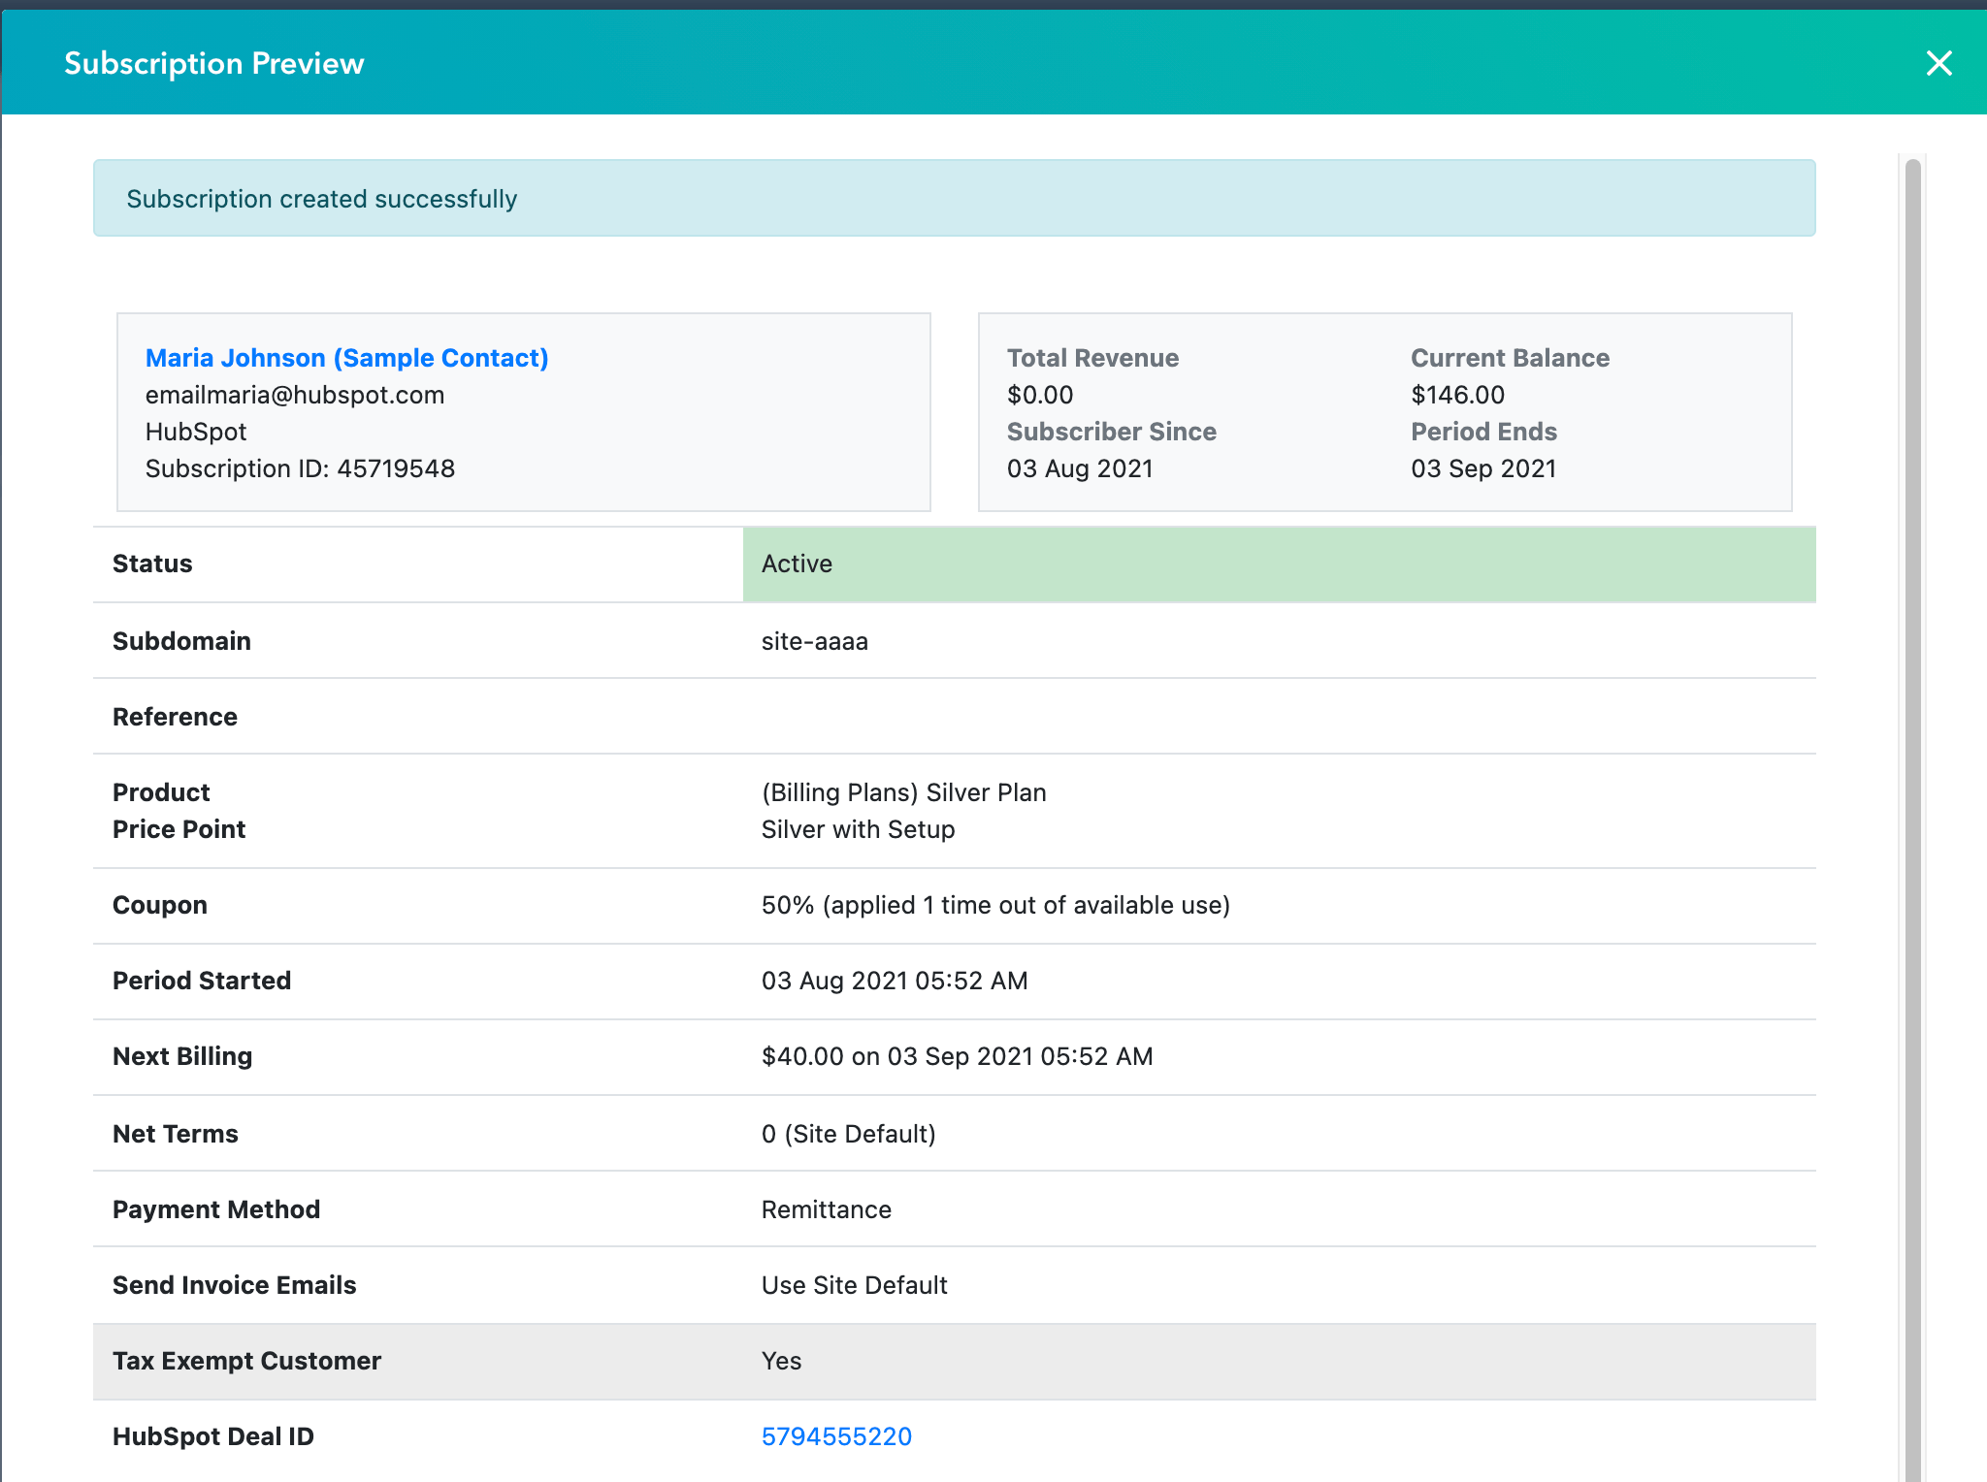Click the Active status cell
This screenshot has width=1987, height=1482.
click(1278, 564)
